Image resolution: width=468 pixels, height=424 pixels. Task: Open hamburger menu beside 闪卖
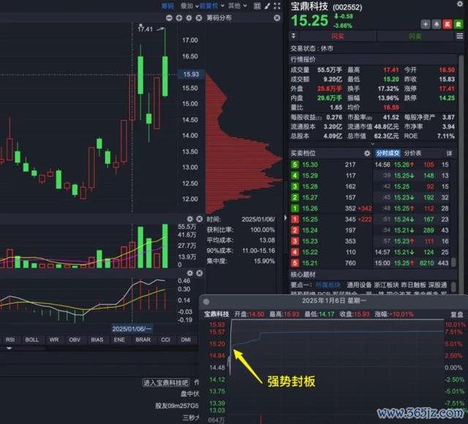coord(460,37)
